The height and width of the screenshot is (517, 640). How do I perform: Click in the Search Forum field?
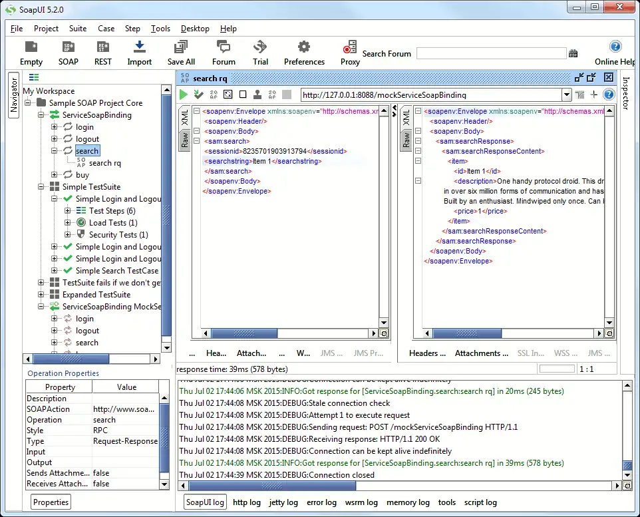(491, 53)
